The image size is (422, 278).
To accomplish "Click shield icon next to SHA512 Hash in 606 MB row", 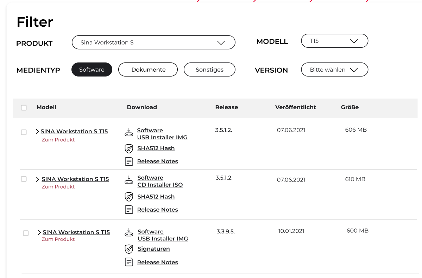I will click(129, 148).
